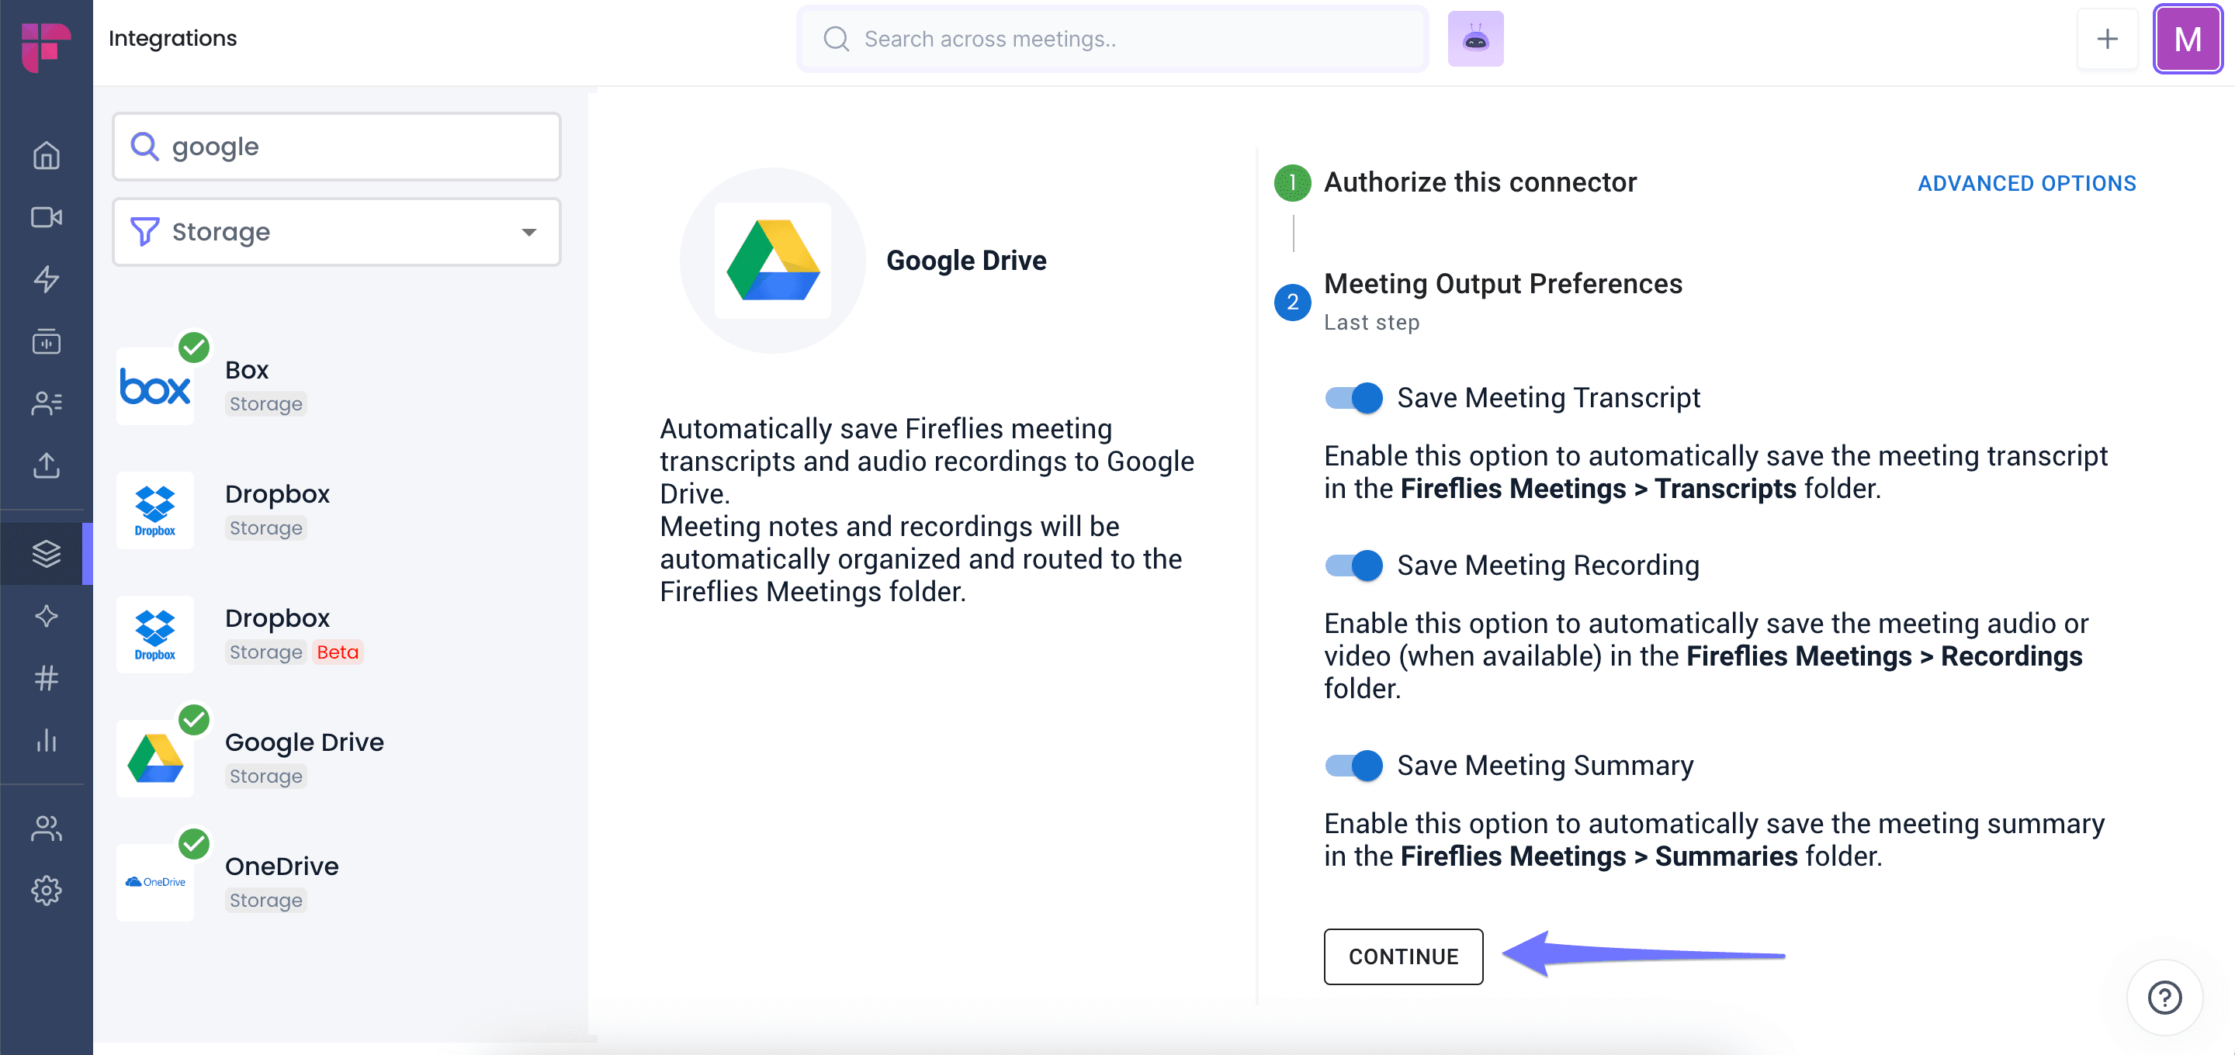Screen dimensions: 2235x1055
Task: Click the plus button in header
Action: click(x=2107, y=39)
